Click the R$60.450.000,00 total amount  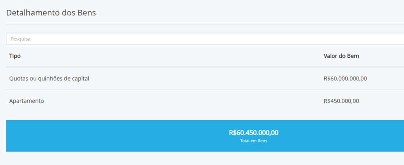pyautogui.click(x=254, y=133)
